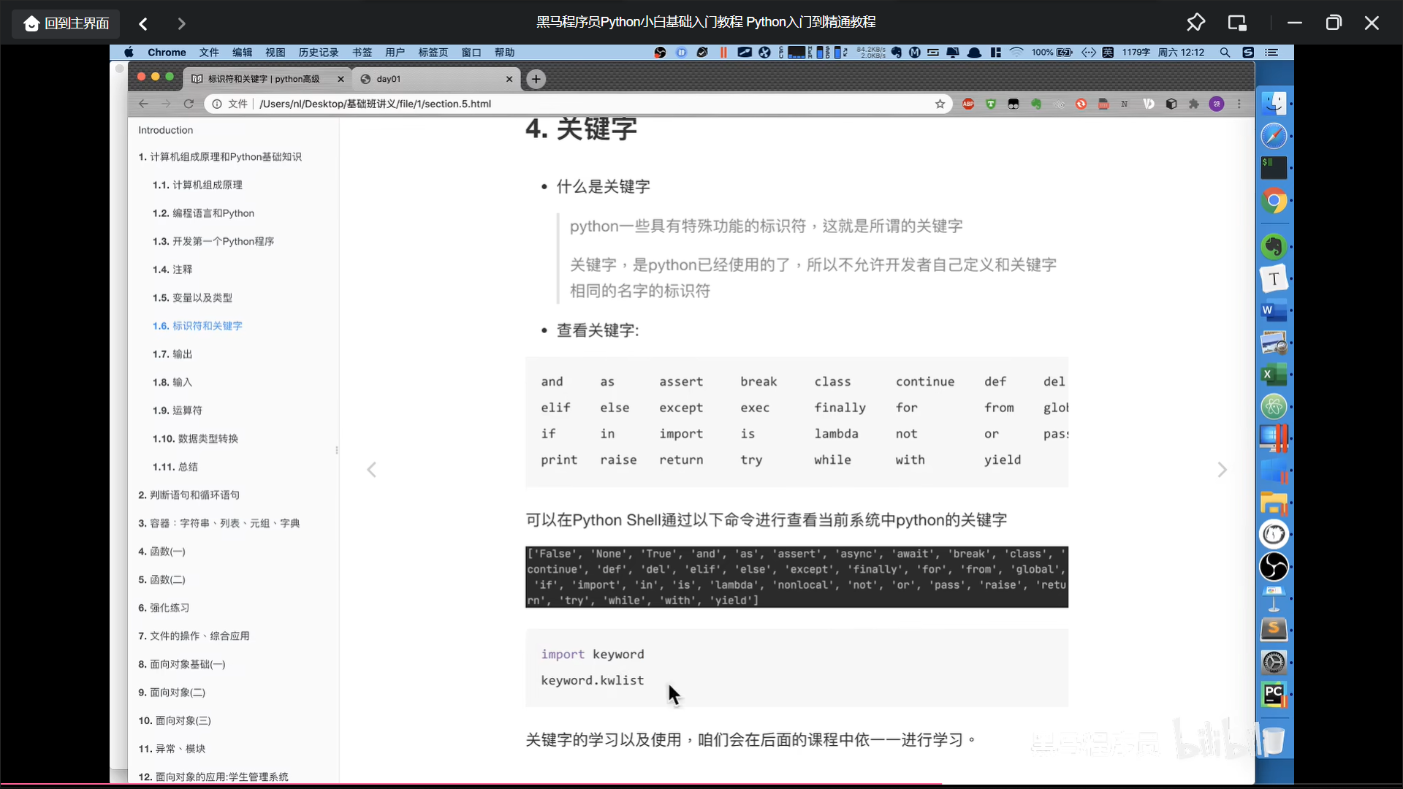The image size is (1403, 789).
Task: Go to next page with right chevron
Action: (1222, 470)
